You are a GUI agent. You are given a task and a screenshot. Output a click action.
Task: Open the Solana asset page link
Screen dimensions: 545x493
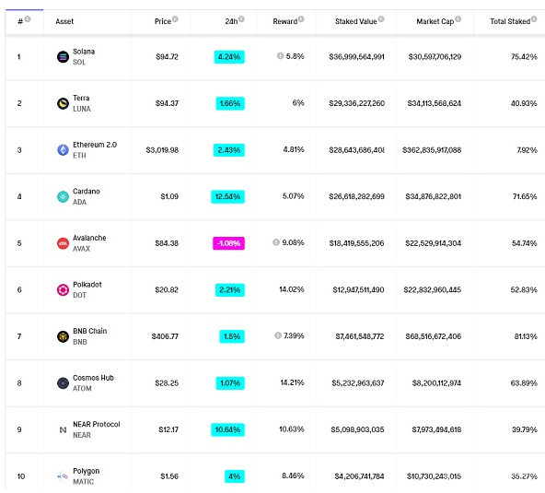84,52
